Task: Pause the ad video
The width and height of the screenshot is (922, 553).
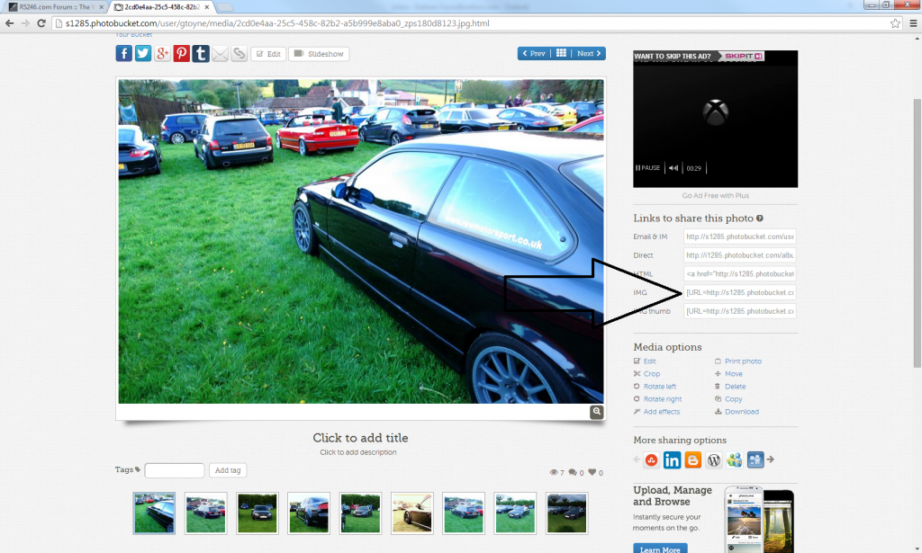Action: tap(648, 168)
